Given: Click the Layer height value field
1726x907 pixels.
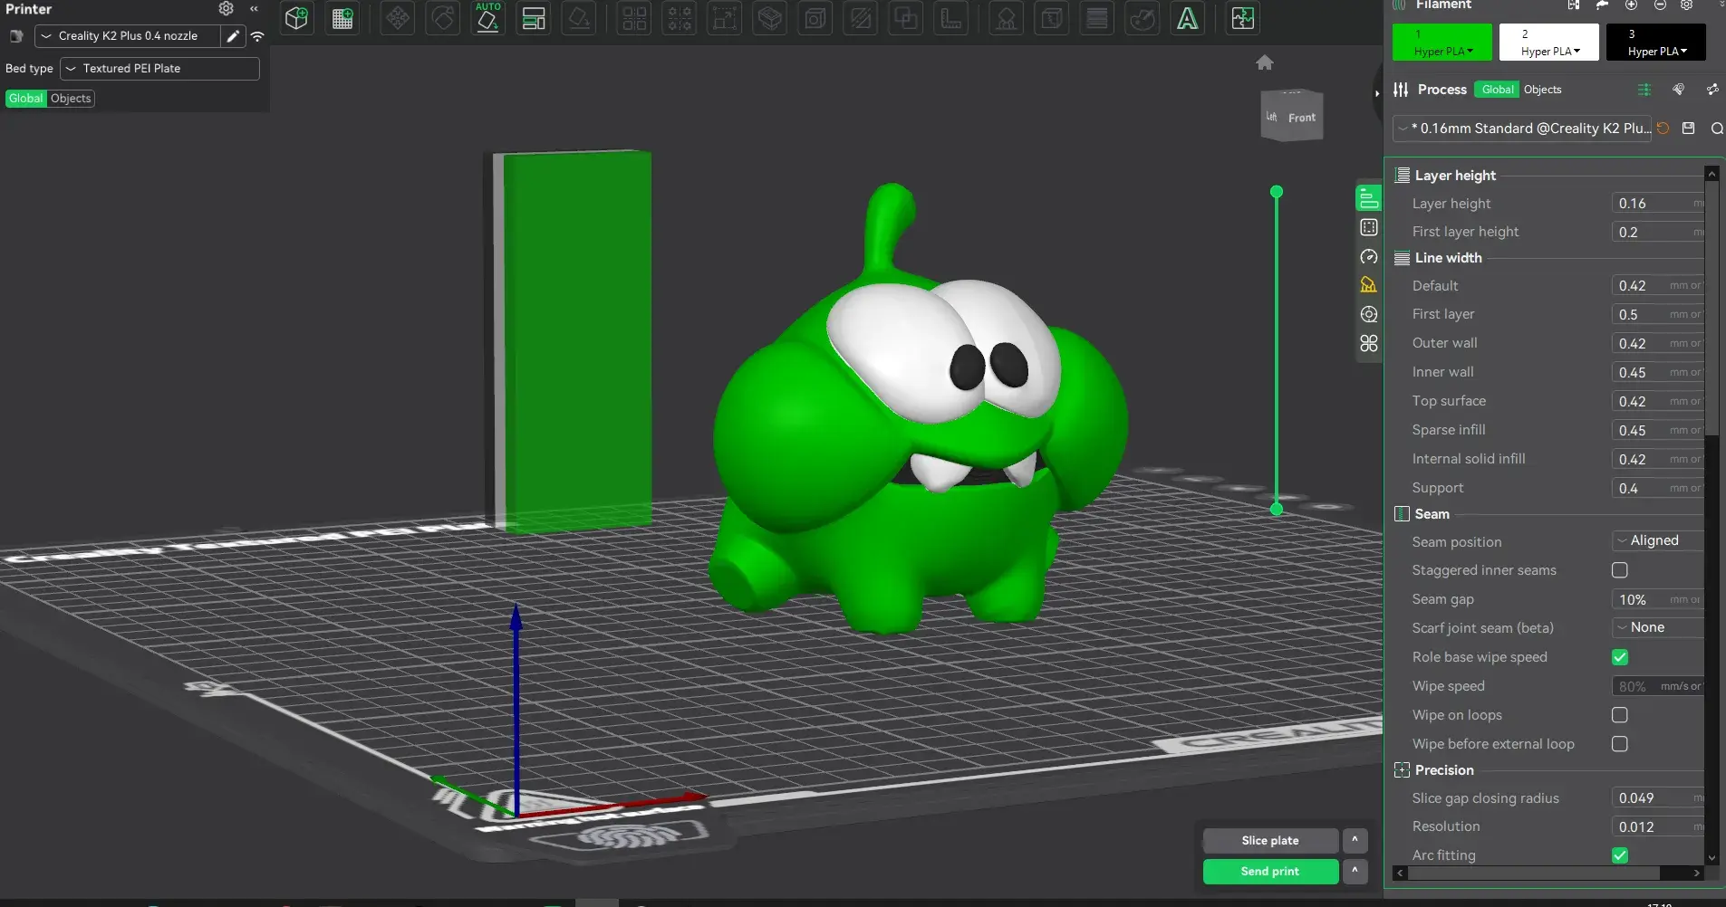Looking at the screenshot, I should coord(1658,204).
